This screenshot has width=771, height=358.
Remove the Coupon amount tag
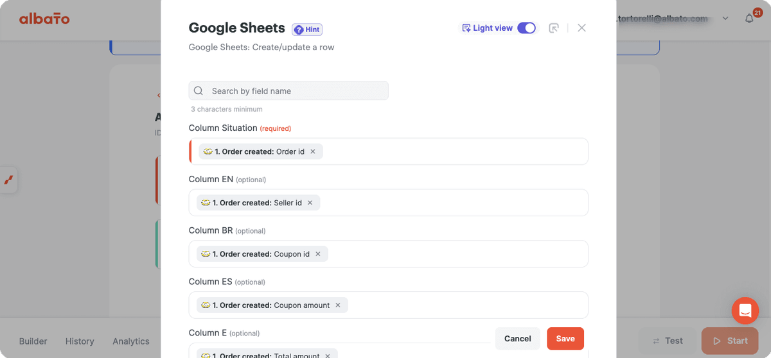[338, 305]
